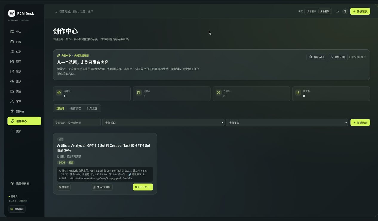Screen dimensions: 378x221
Task: Click 生成3个角度 on the topic card
Action: [x=102, y=187]
